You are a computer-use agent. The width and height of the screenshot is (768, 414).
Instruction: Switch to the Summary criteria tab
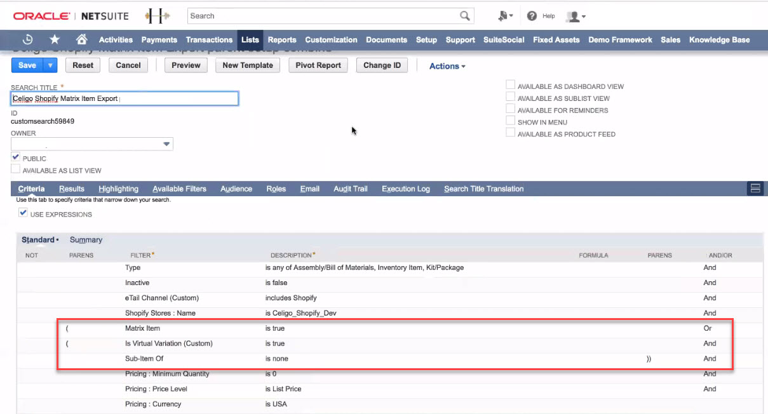(x=86, y=240)
